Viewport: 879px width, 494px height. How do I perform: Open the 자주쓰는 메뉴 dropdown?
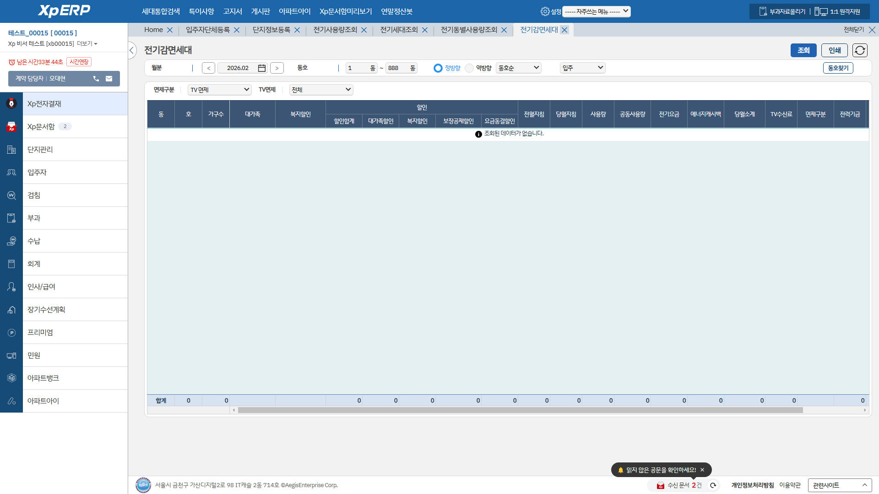[x=596, y=11]
